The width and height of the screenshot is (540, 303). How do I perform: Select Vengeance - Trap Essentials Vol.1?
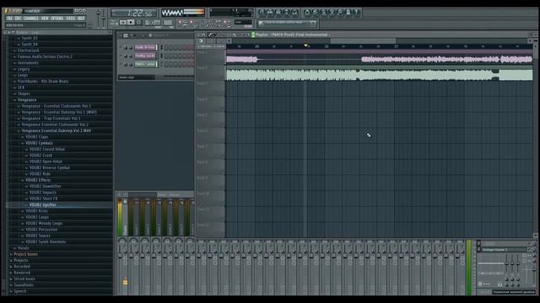click(51, 119)
